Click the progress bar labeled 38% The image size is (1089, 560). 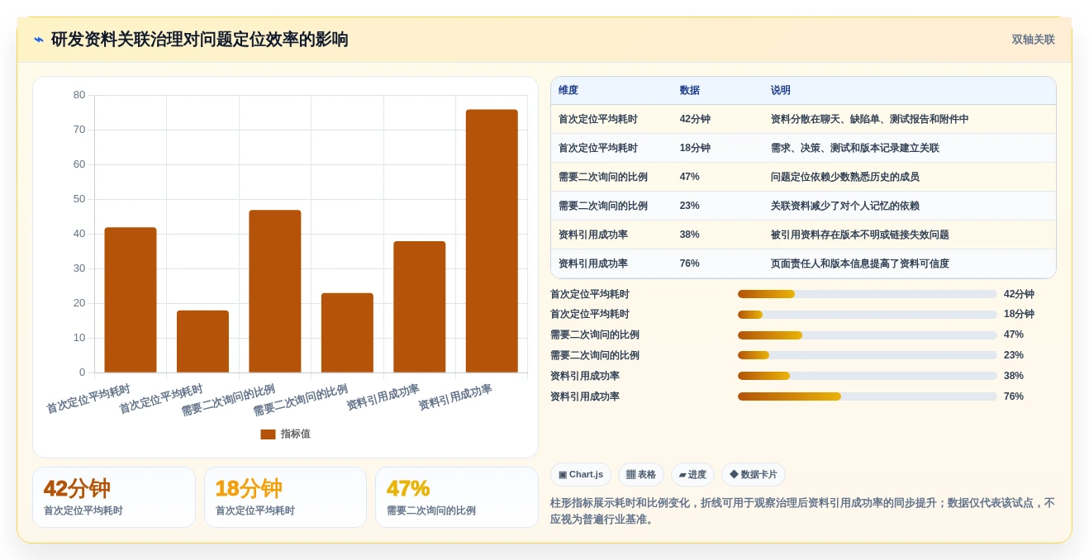coord(868,376)
